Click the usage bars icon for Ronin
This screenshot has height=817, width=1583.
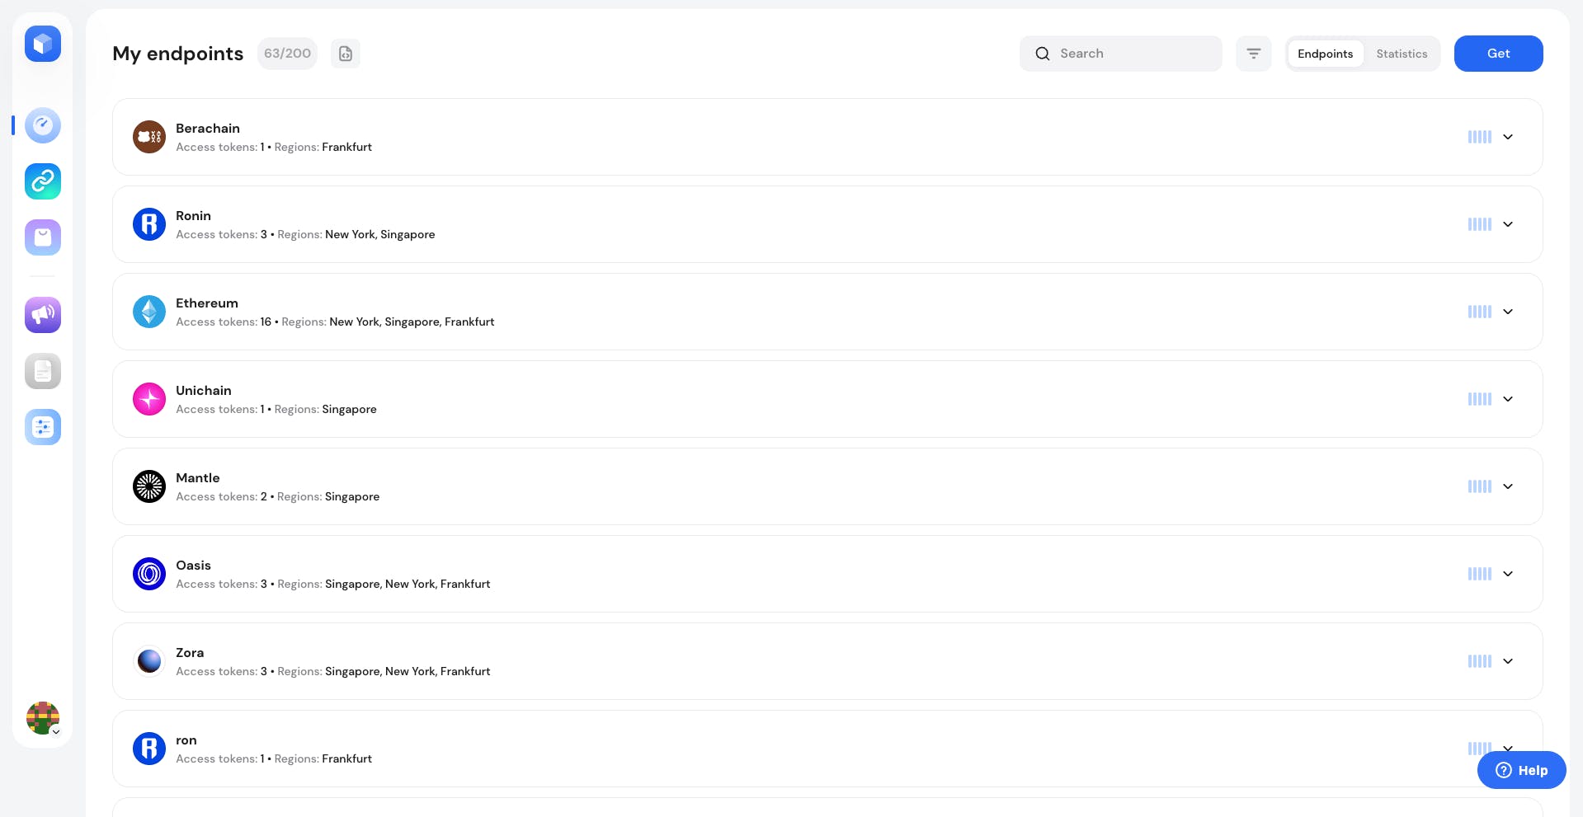[1480, 224]
